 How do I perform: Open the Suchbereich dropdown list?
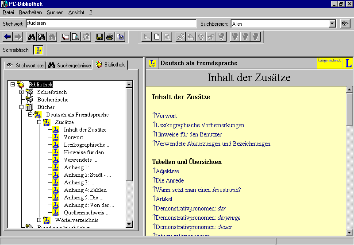[332, 24]
